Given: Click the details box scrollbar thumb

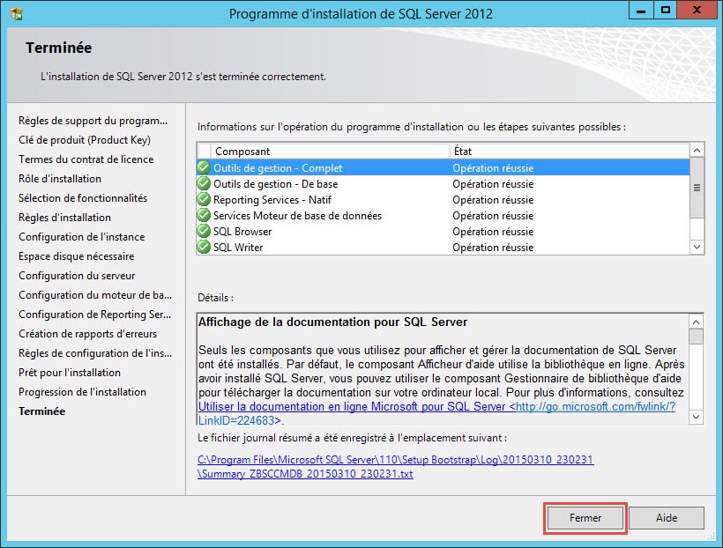Looking at the screenshot, I should [x=697, y=337].
